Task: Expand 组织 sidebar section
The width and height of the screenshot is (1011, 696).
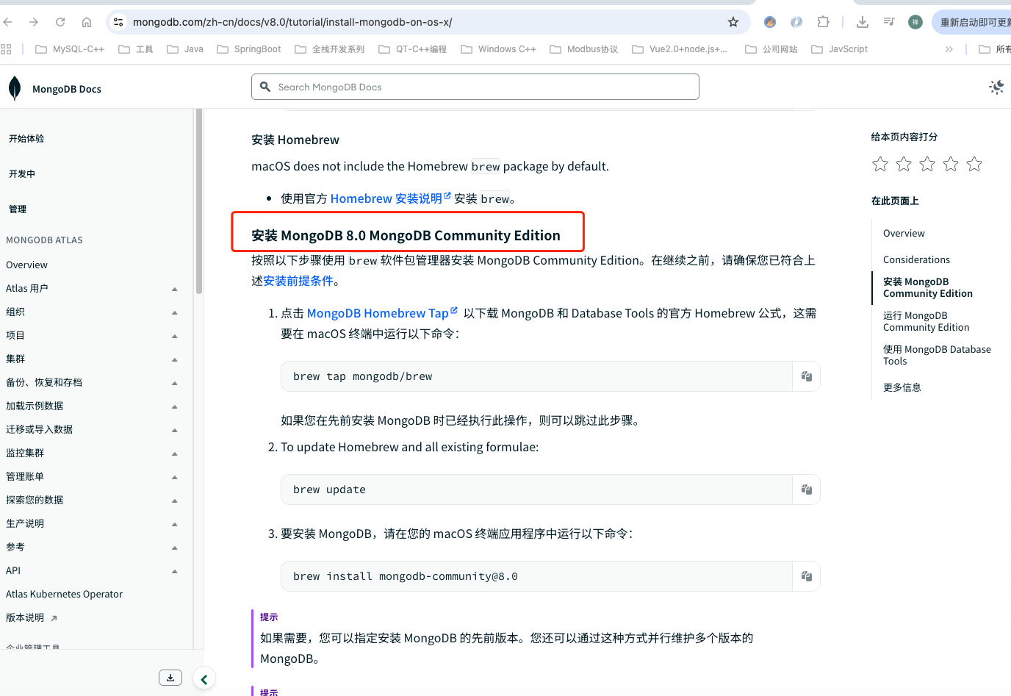Action: pyautogui.click(x=175, y=312)
